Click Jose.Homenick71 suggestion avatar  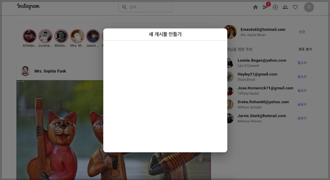tap(230, 91)
